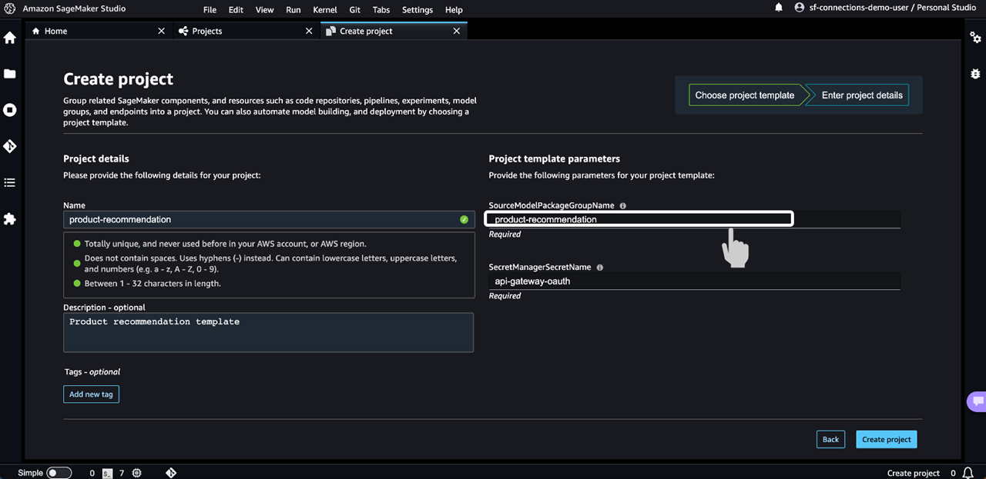Viewport: 986px width, 479px height.
Task: Open the File Browser folder icon
Action: pos(10,74)
